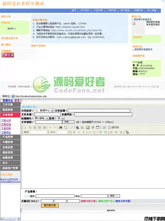The height and width of the screenshot is (221, 165).
Task: Toggle the bulleted list button
Action: (95, 132)
